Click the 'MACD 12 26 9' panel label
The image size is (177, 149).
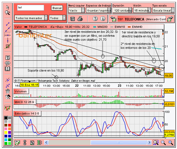point(24,102)
